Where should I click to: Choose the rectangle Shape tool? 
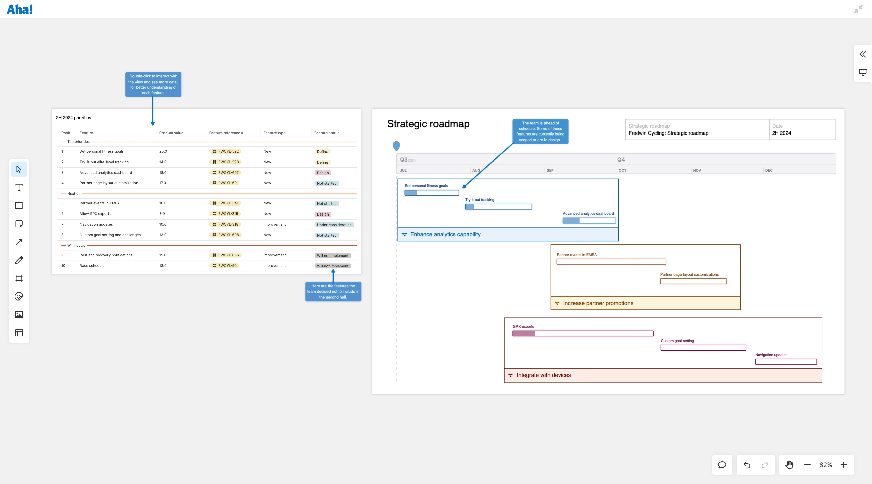pos(19,206)
